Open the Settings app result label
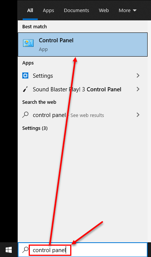Viewport: 151px width, 257px height. 43,76
